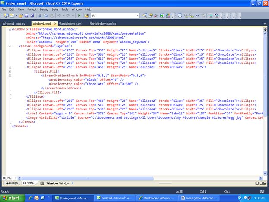Image resolution: width=269 pixels, height=202 pixels.
Task: Click the Add New Item toolbar icon
Action: point(12,16)
